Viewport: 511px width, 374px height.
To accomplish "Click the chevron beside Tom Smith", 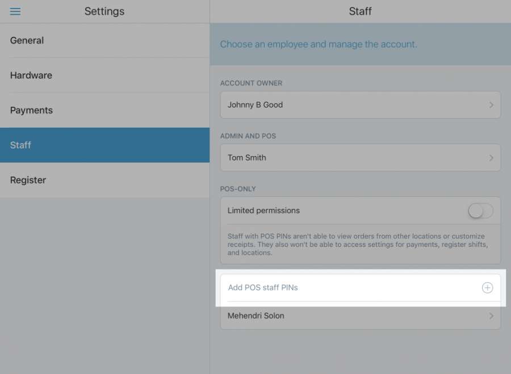I will pos(491,158).
